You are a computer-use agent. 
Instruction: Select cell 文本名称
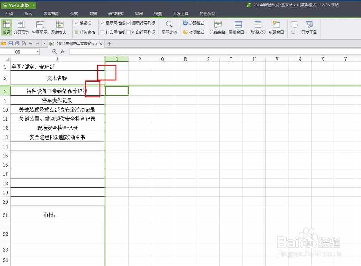point(57,78)
